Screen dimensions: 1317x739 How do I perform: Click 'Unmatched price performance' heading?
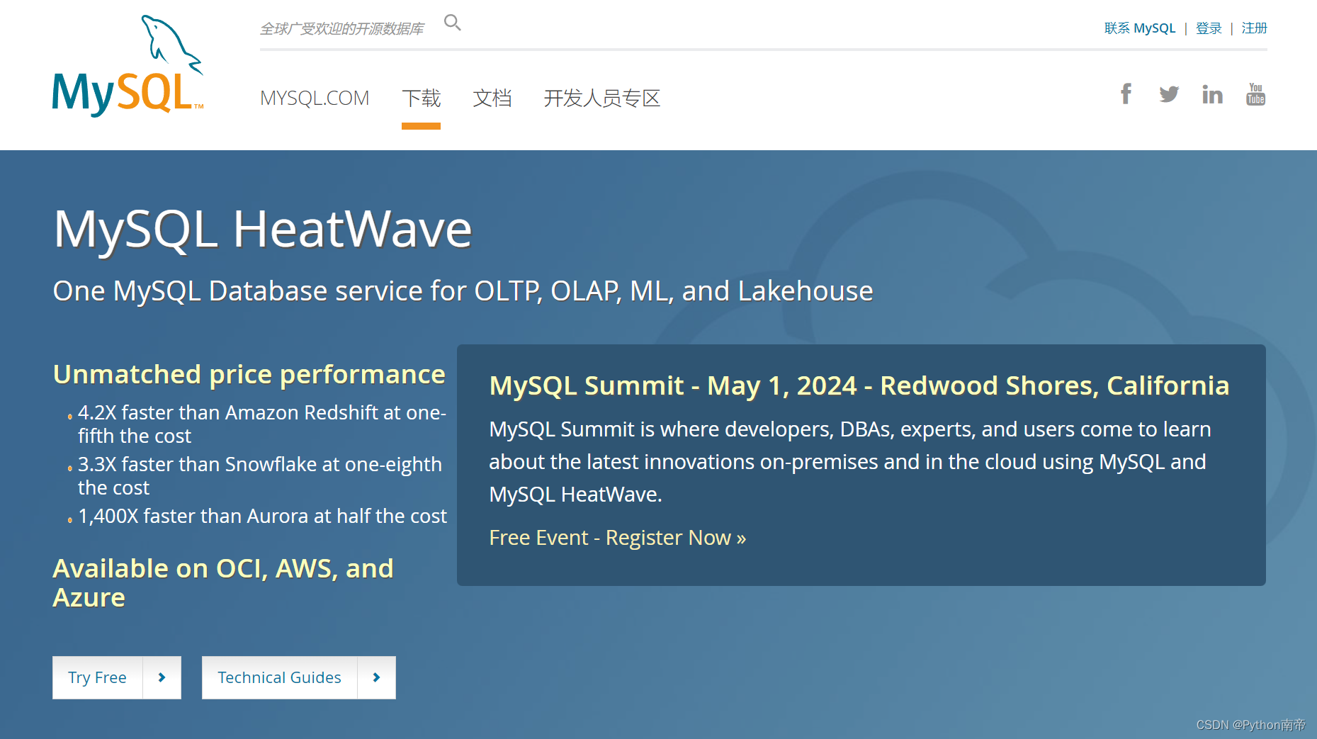click(249, 374)
